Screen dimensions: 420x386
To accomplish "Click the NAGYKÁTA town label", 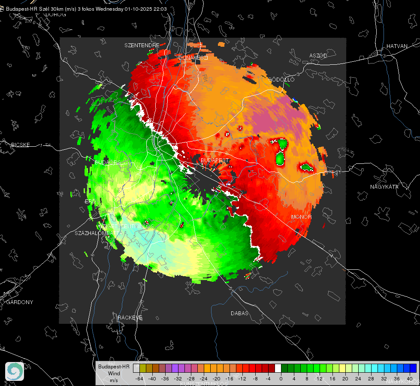I will [x=384, y=187].
